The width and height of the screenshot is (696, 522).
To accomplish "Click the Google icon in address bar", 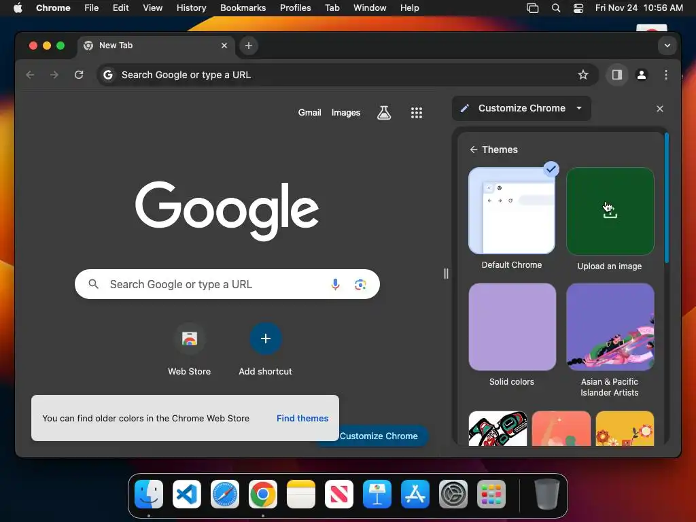I will tap(108, 75).
